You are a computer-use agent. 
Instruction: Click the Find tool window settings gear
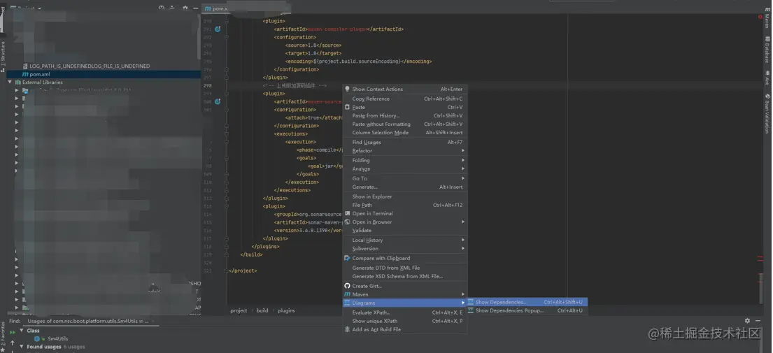coord(747,321)
